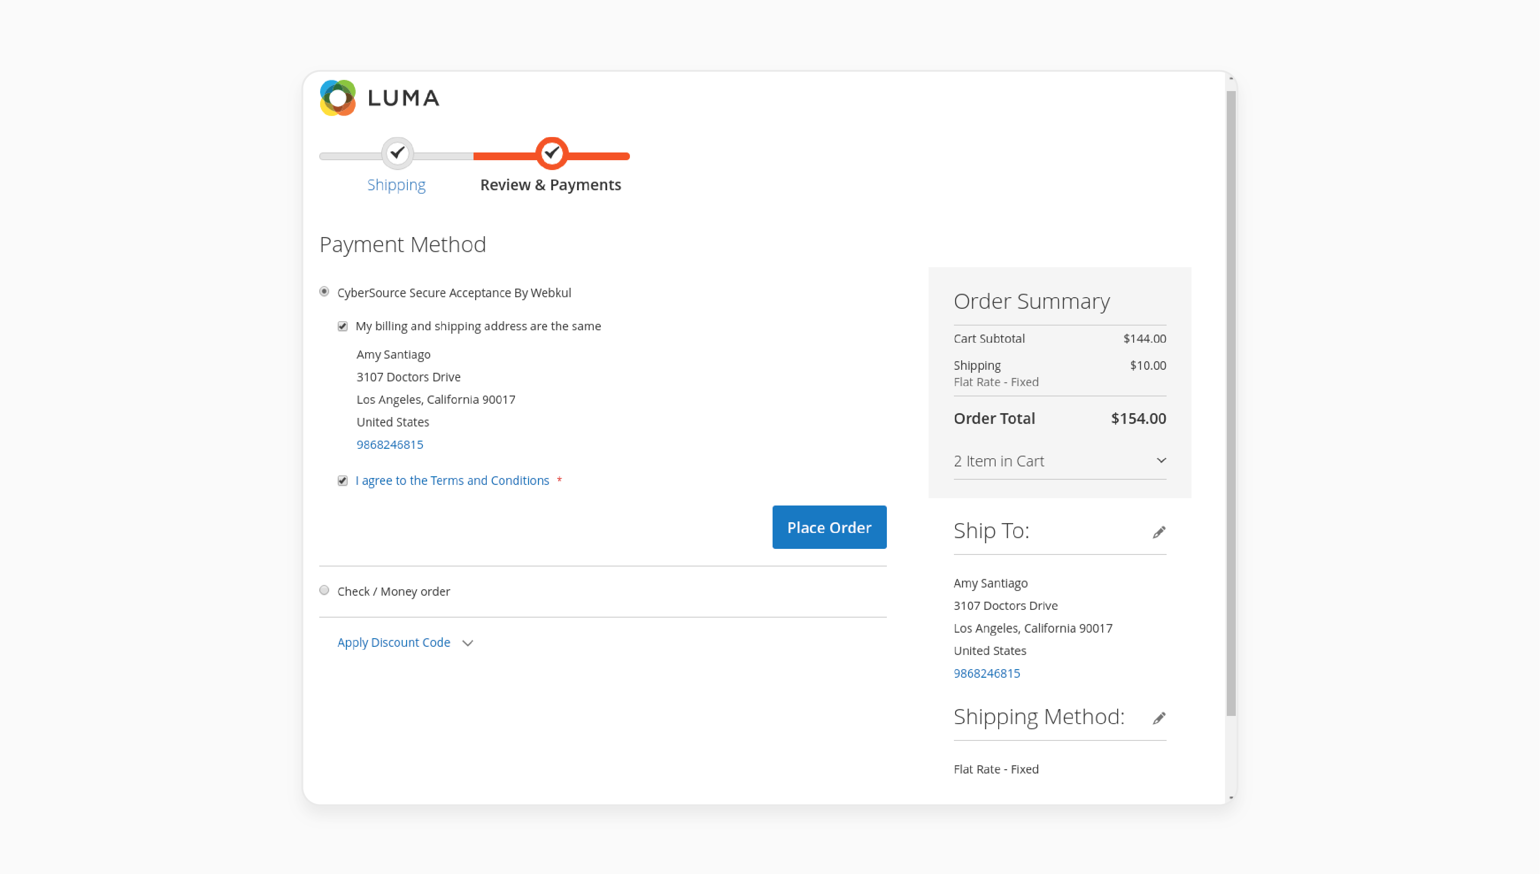
Task: Click the vertical scrollbar thumb
Action: click(x=1231, y=403)
